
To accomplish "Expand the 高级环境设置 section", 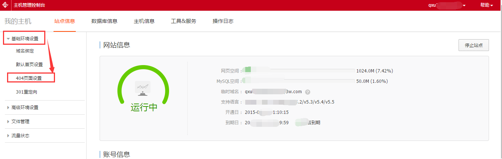I will pos(25,108).
